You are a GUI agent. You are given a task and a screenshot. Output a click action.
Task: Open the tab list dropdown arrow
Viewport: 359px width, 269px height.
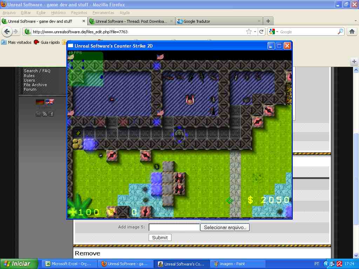[x=355, y=21]
